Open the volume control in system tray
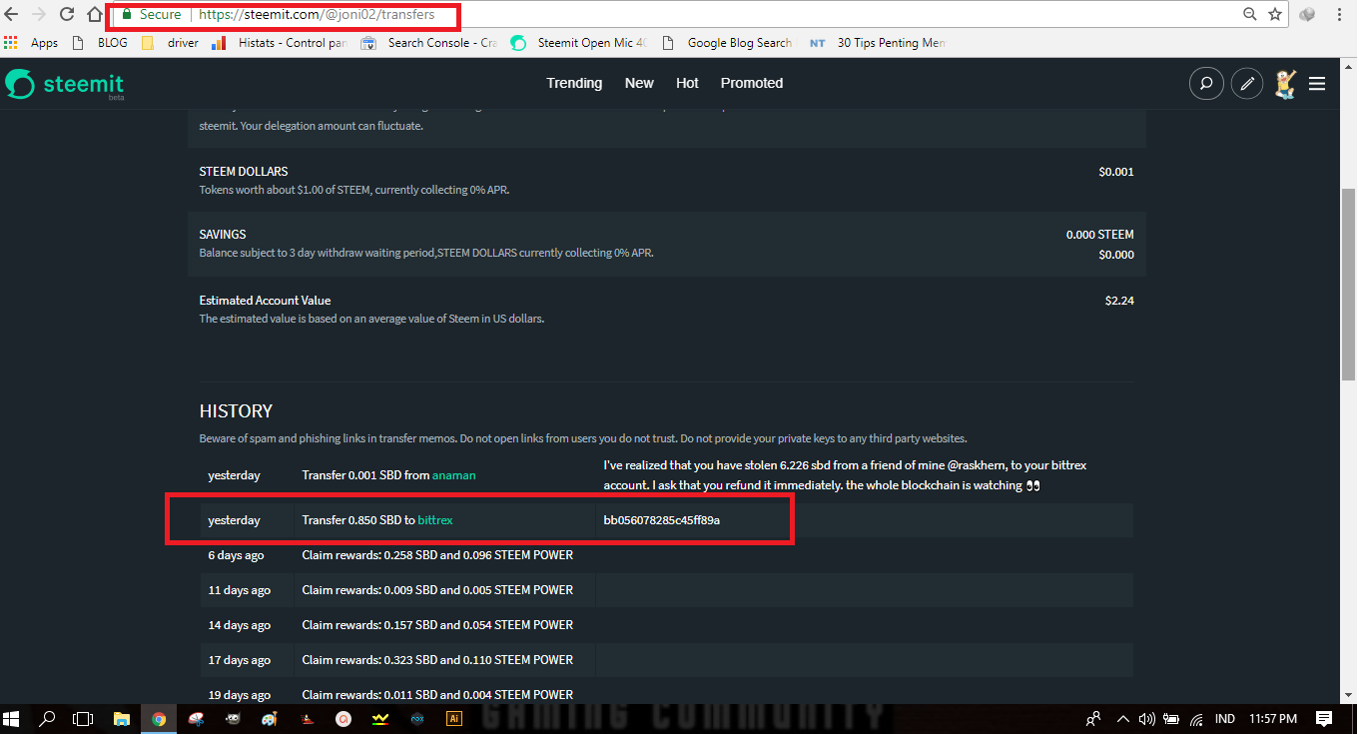Image resolution: width=1359 pixels, height=734 pixels. pos(1146,718)
